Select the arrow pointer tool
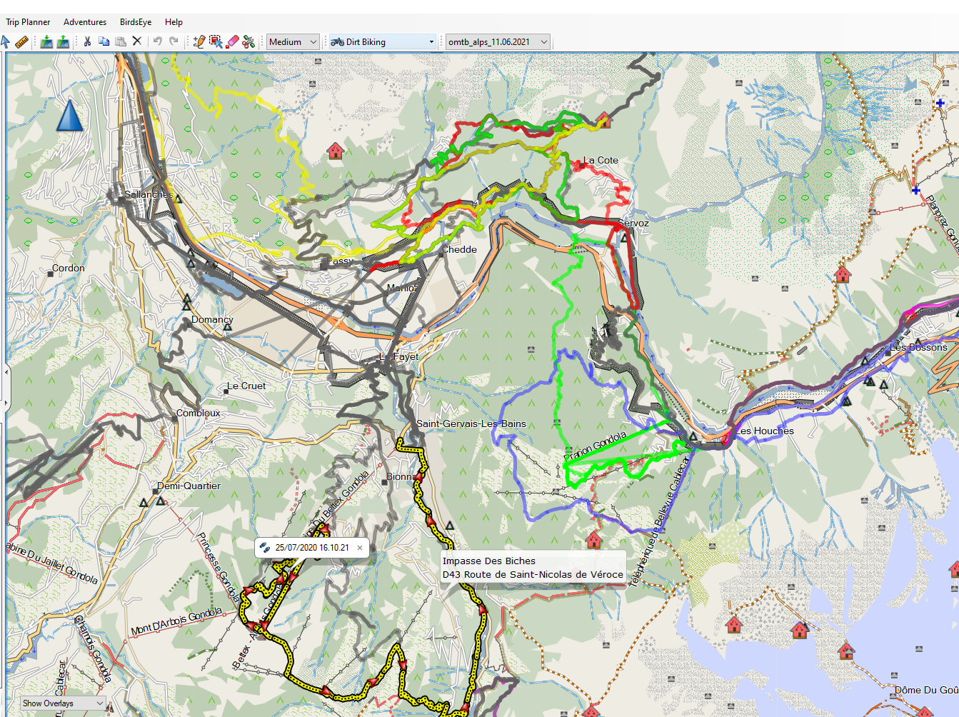The height and width of the screenshot is (717, 959). tap(6, 42)
